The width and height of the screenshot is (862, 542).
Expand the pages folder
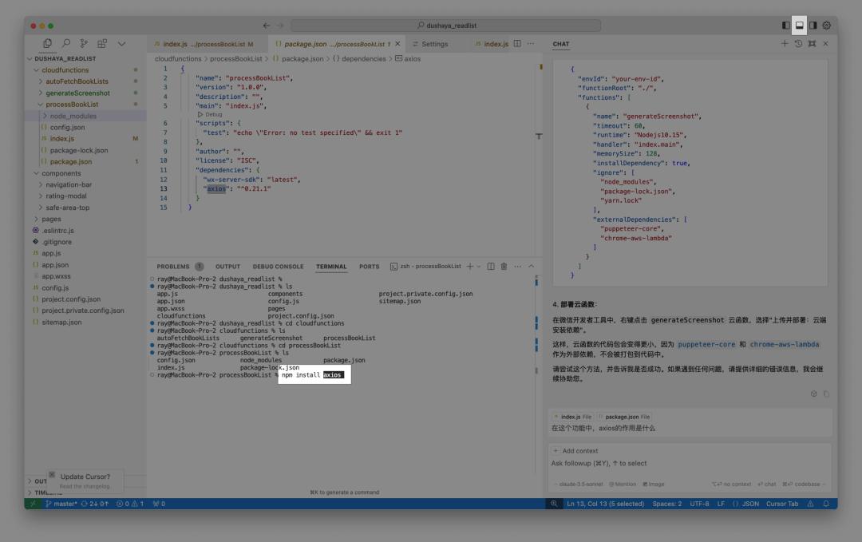51,219
